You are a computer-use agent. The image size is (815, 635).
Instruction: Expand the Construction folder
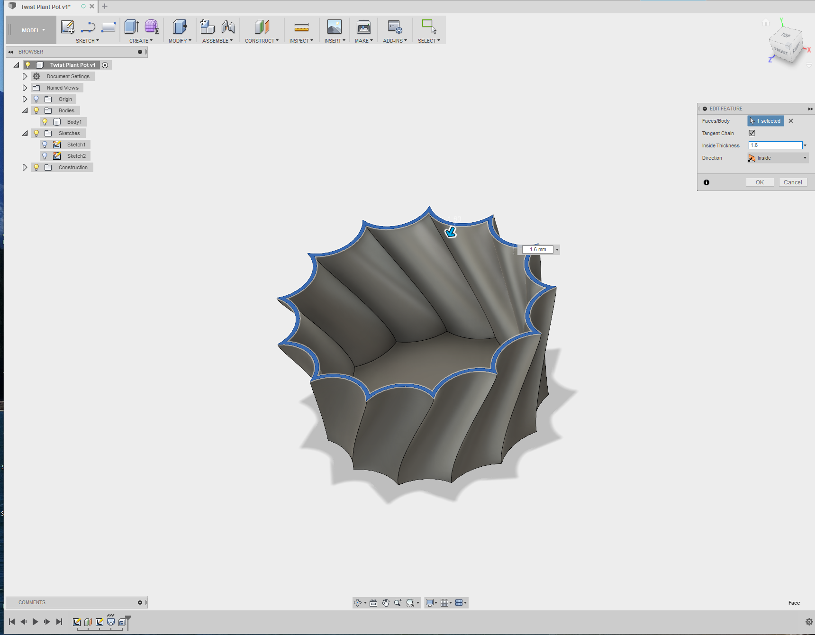[x=25, y=167]
